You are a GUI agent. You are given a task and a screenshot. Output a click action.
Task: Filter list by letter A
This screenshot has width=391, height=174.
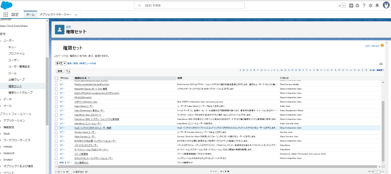point(240,70)
